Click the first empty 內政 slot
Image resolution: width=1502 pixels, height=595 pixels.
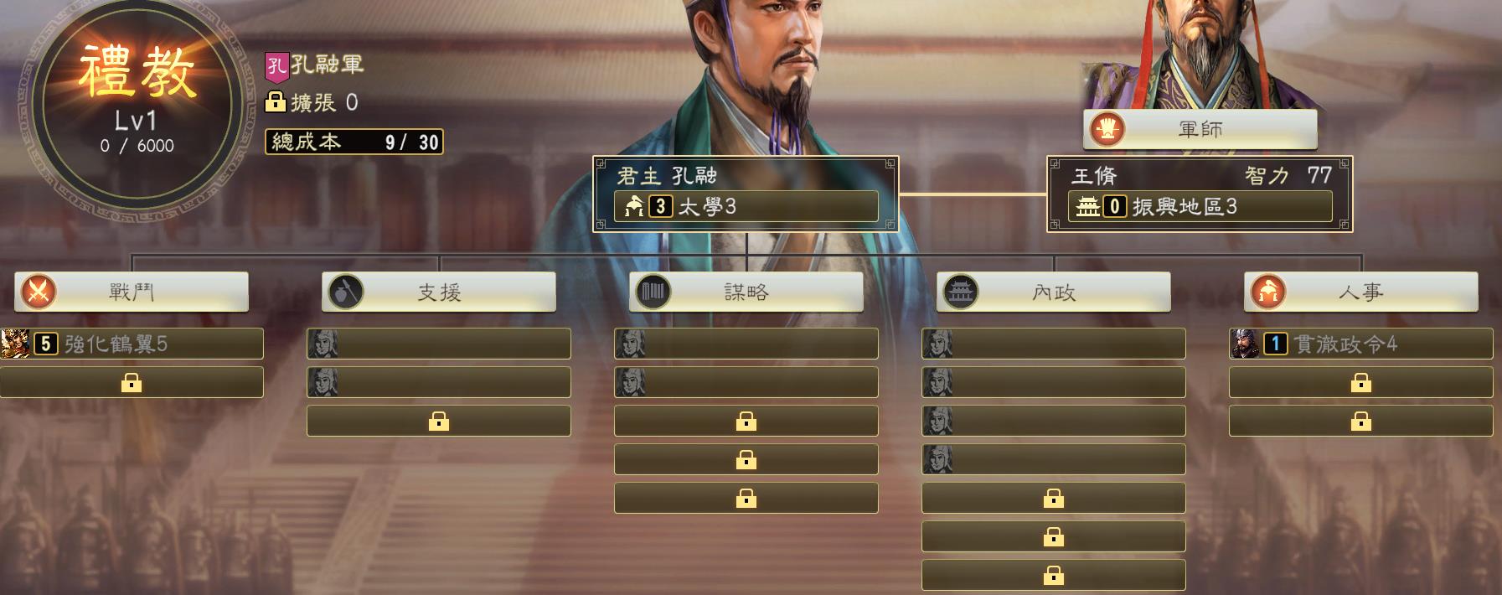[1054, 344]
